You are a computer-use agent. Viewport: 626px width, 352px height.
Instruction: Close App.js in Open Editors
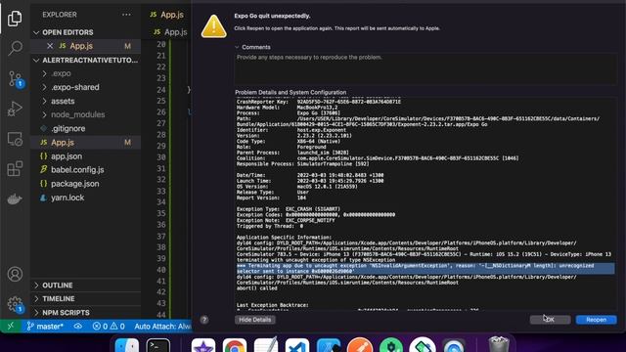pyautogui.click(x=50, y=46)
